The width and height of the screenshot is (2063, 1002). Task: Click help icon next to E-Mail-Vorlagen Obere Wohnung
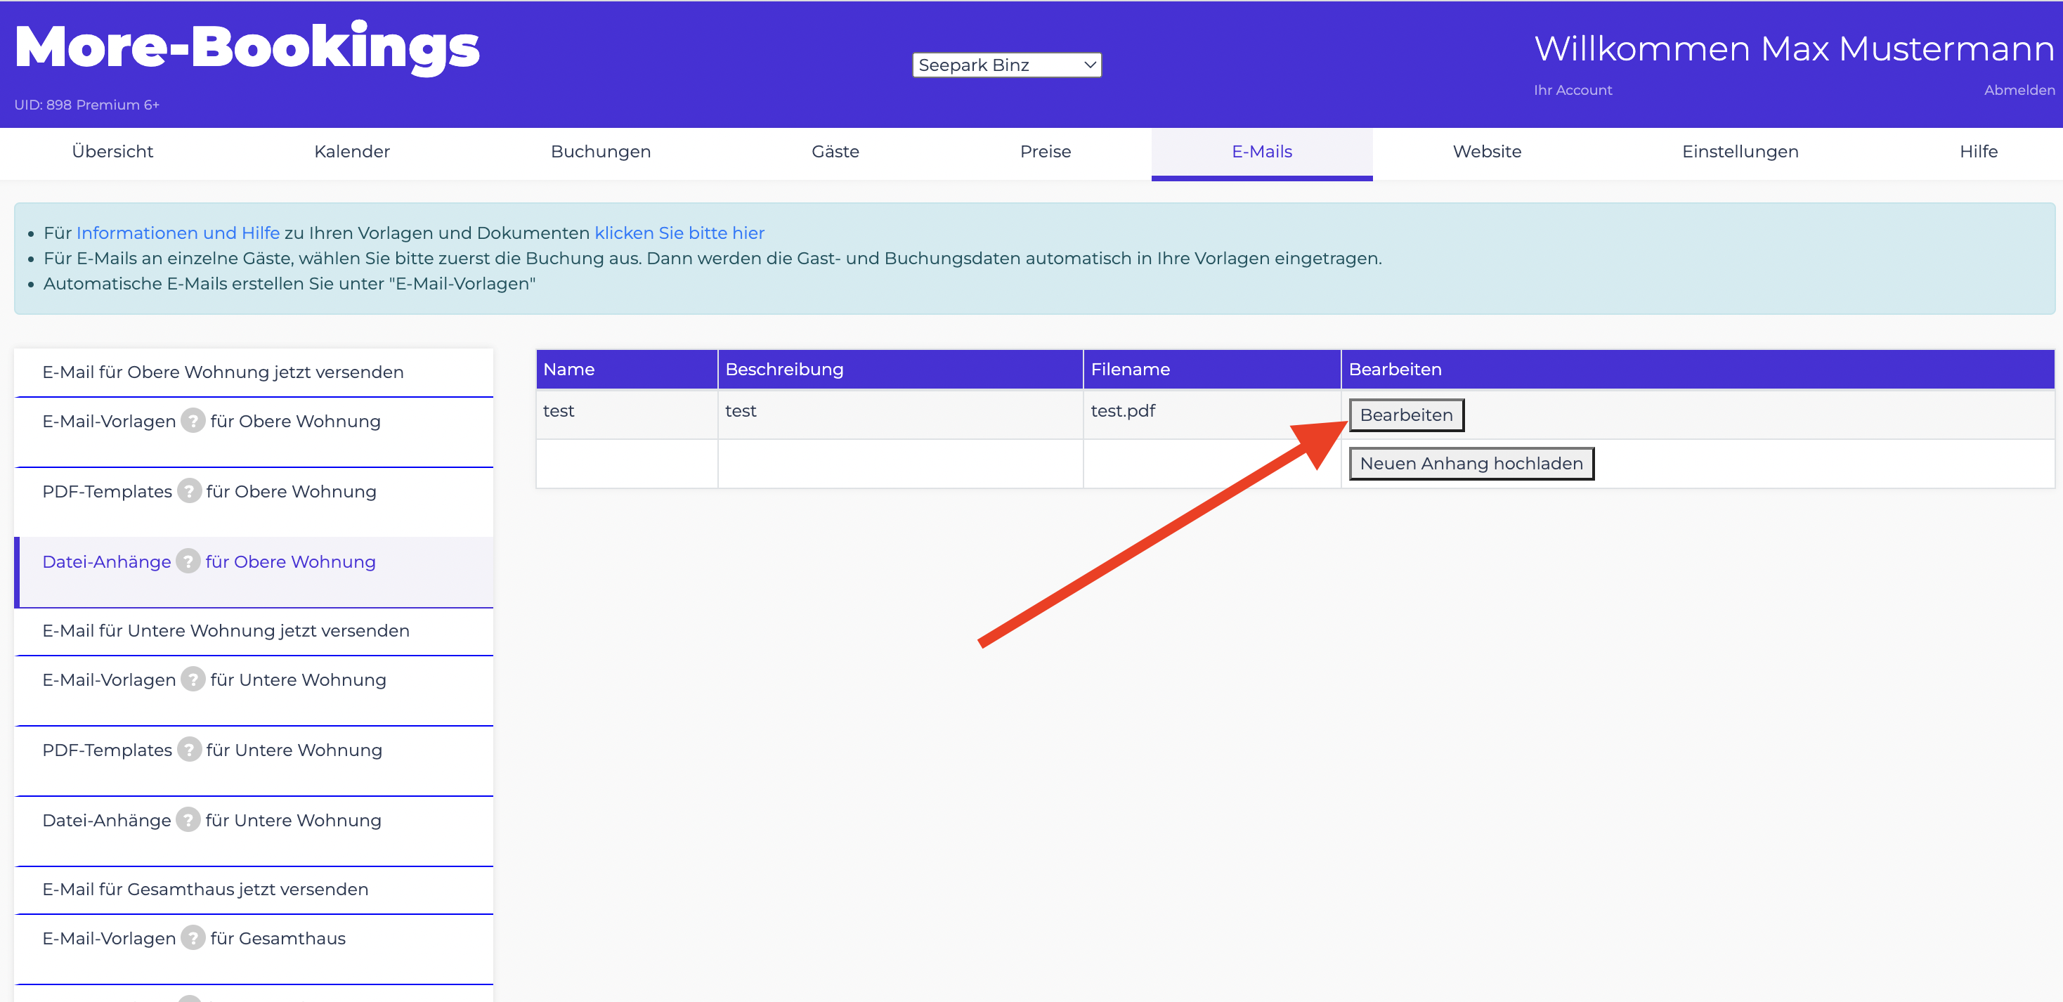[193, 420]
